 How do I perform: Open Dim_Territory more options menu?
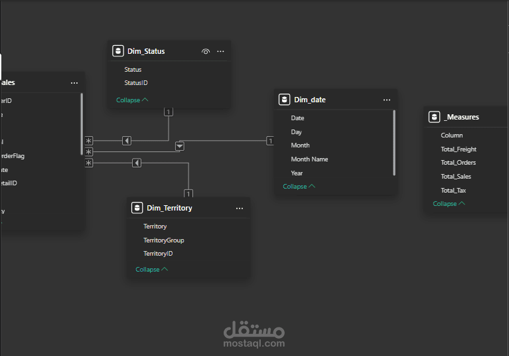tap(240, 208)
